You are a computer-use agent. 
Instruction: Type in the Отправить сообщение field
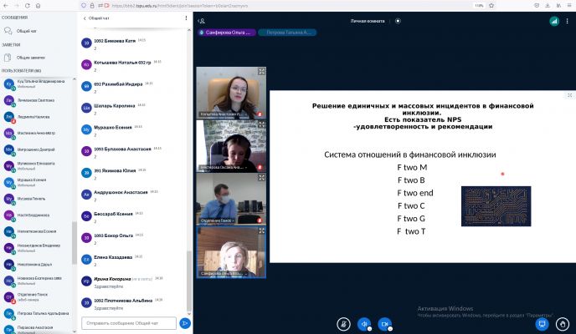coord(128,322)
